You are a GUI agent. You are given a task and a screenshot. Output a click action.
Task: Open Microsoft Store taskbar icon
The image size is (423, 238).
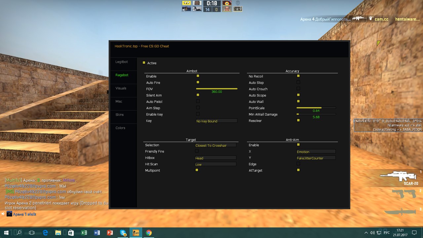[71, 233]
